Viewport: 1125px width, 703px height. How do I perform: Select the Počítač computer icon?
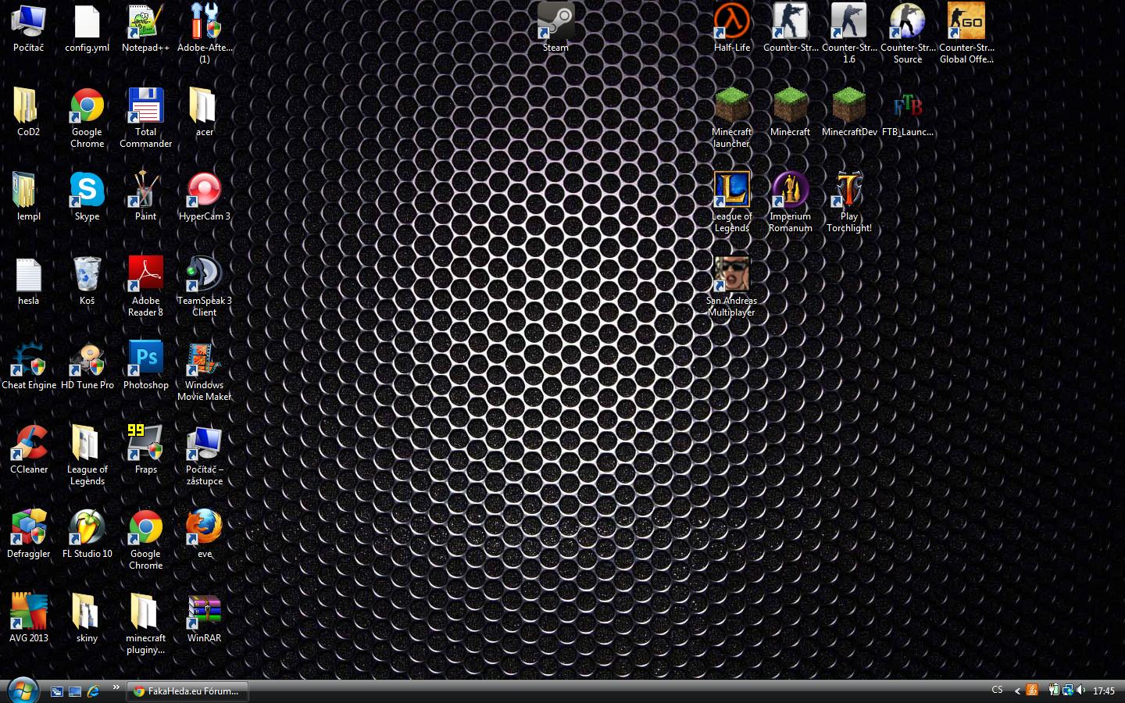(29, 27)
